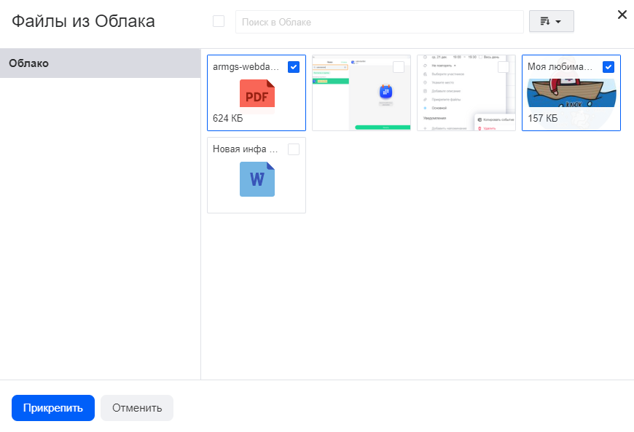
Task: Check the Новая инфа document checkbox
Action: (294, 149)
